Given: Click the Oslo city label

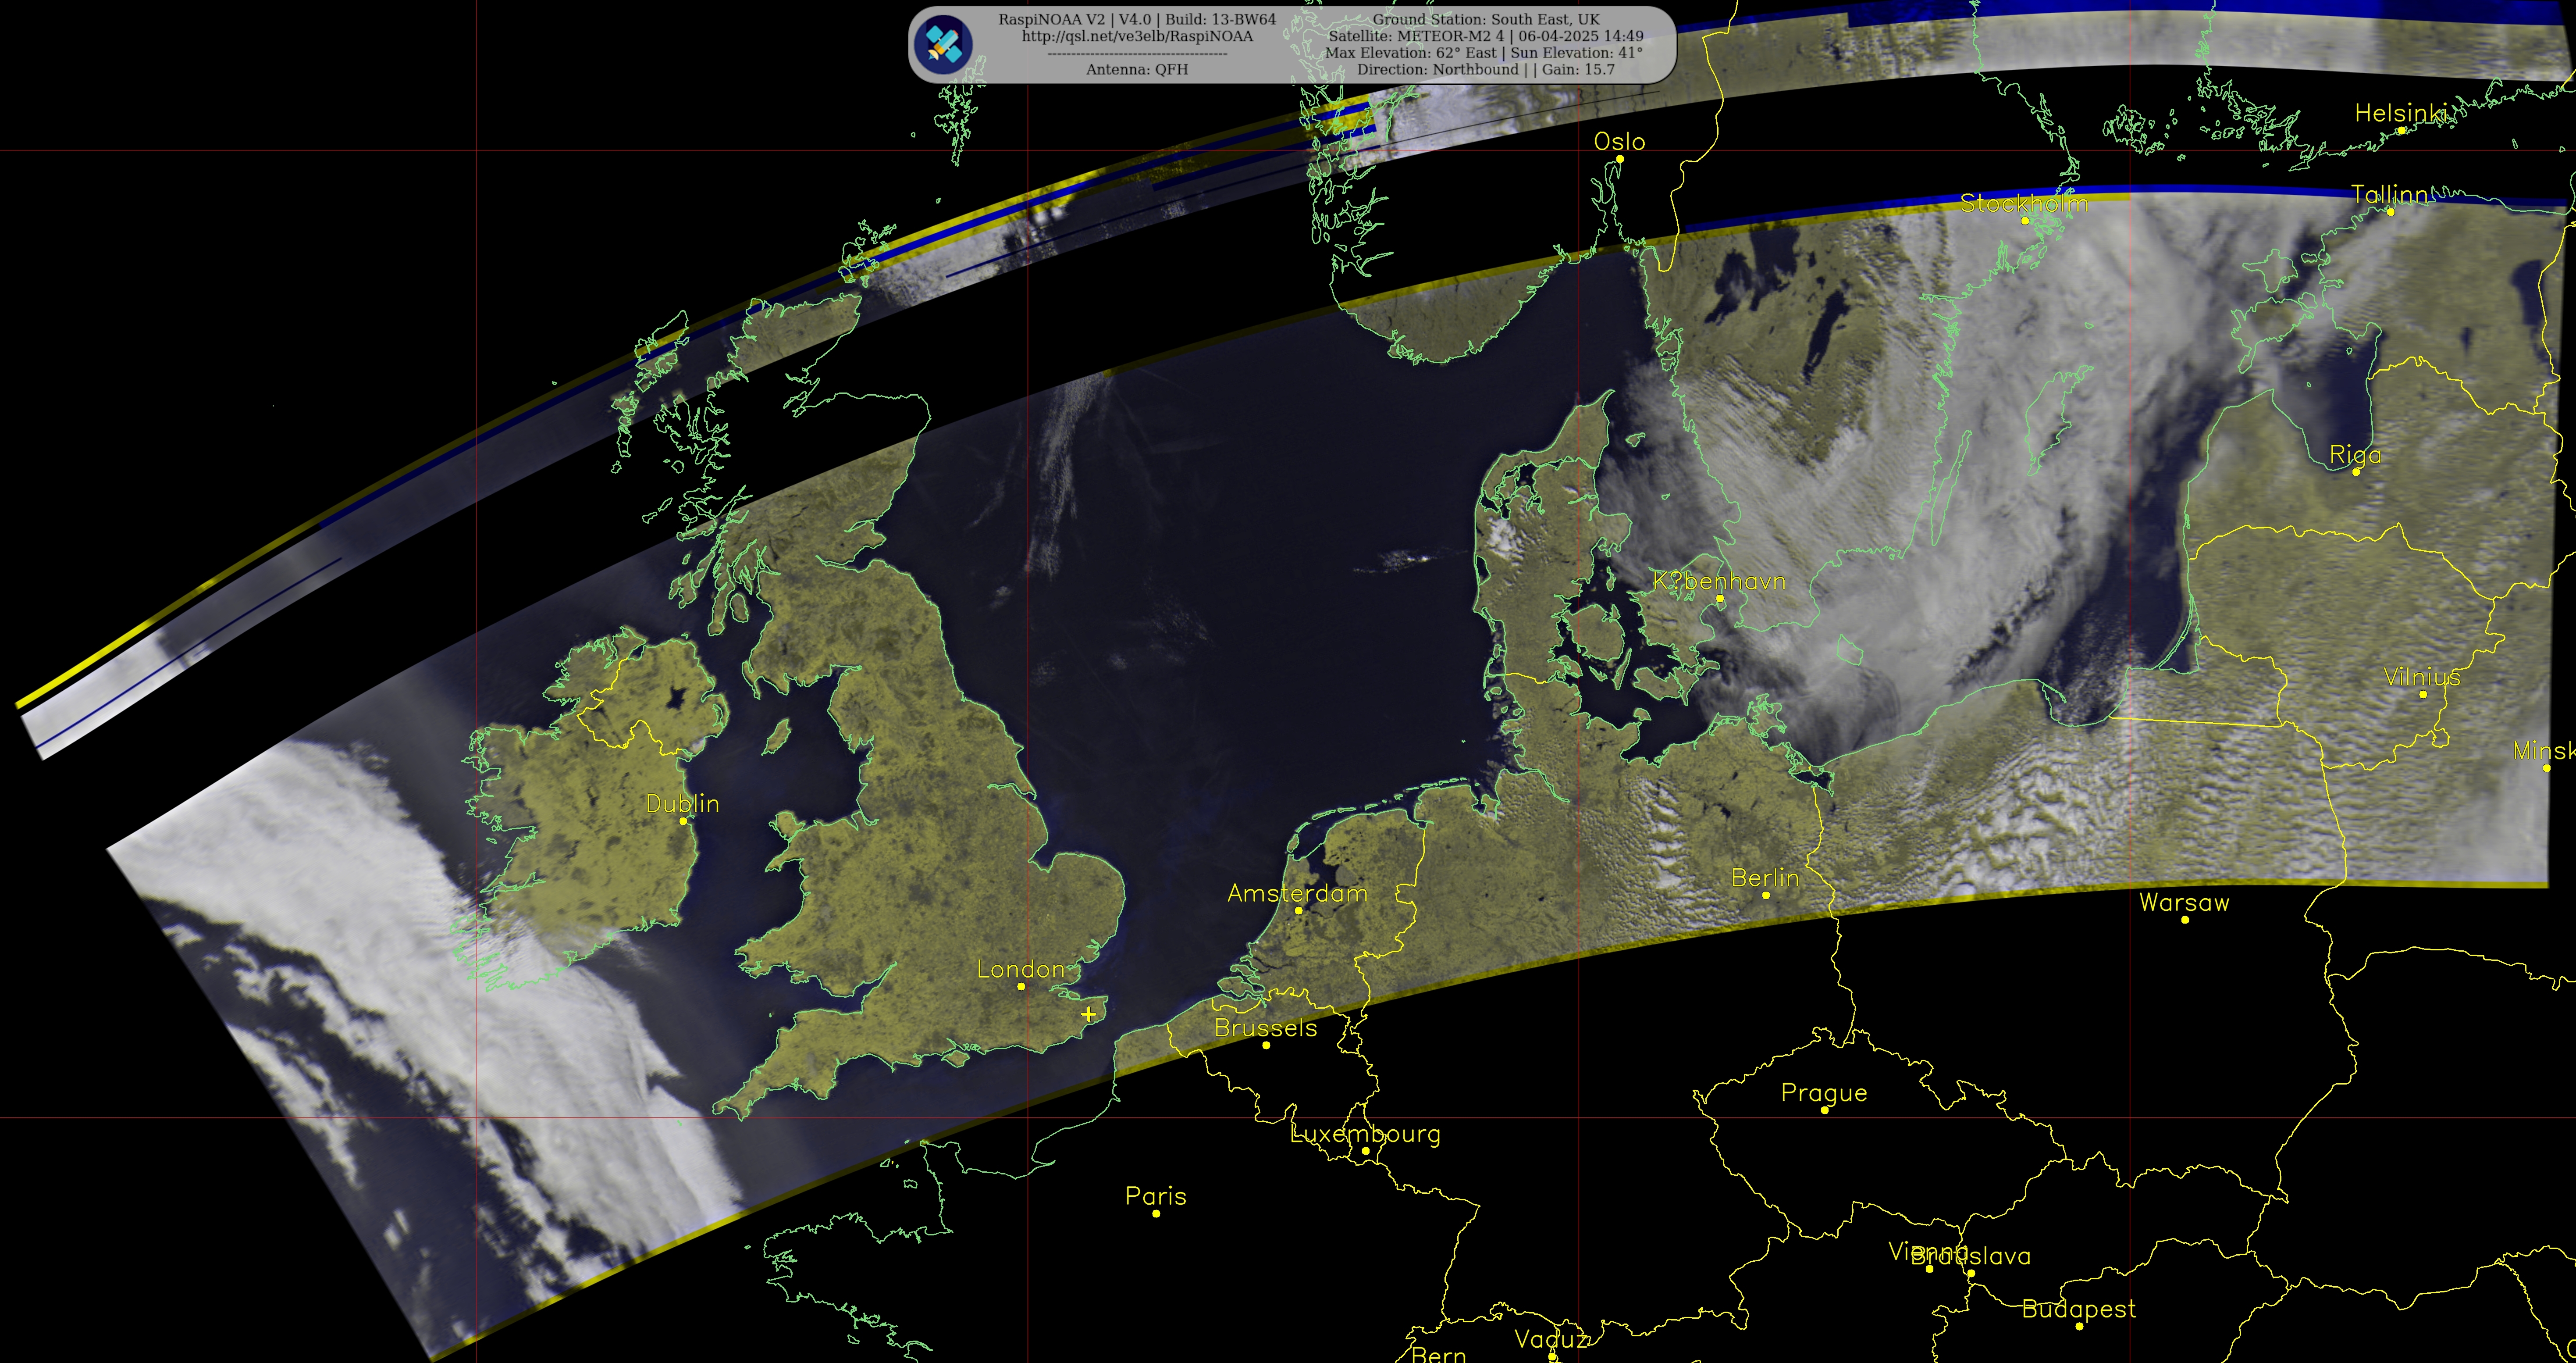Looking at the screenshot, I should point(1619,142).
